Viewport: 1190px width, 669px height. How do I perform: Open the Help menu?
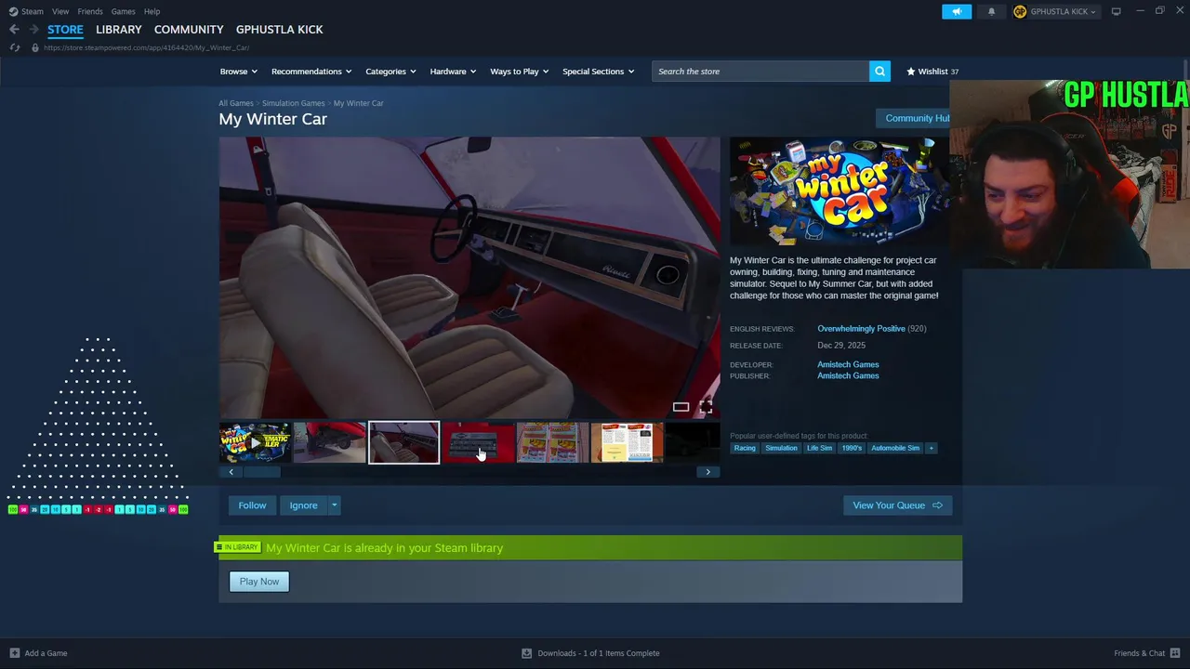(152, 11)
